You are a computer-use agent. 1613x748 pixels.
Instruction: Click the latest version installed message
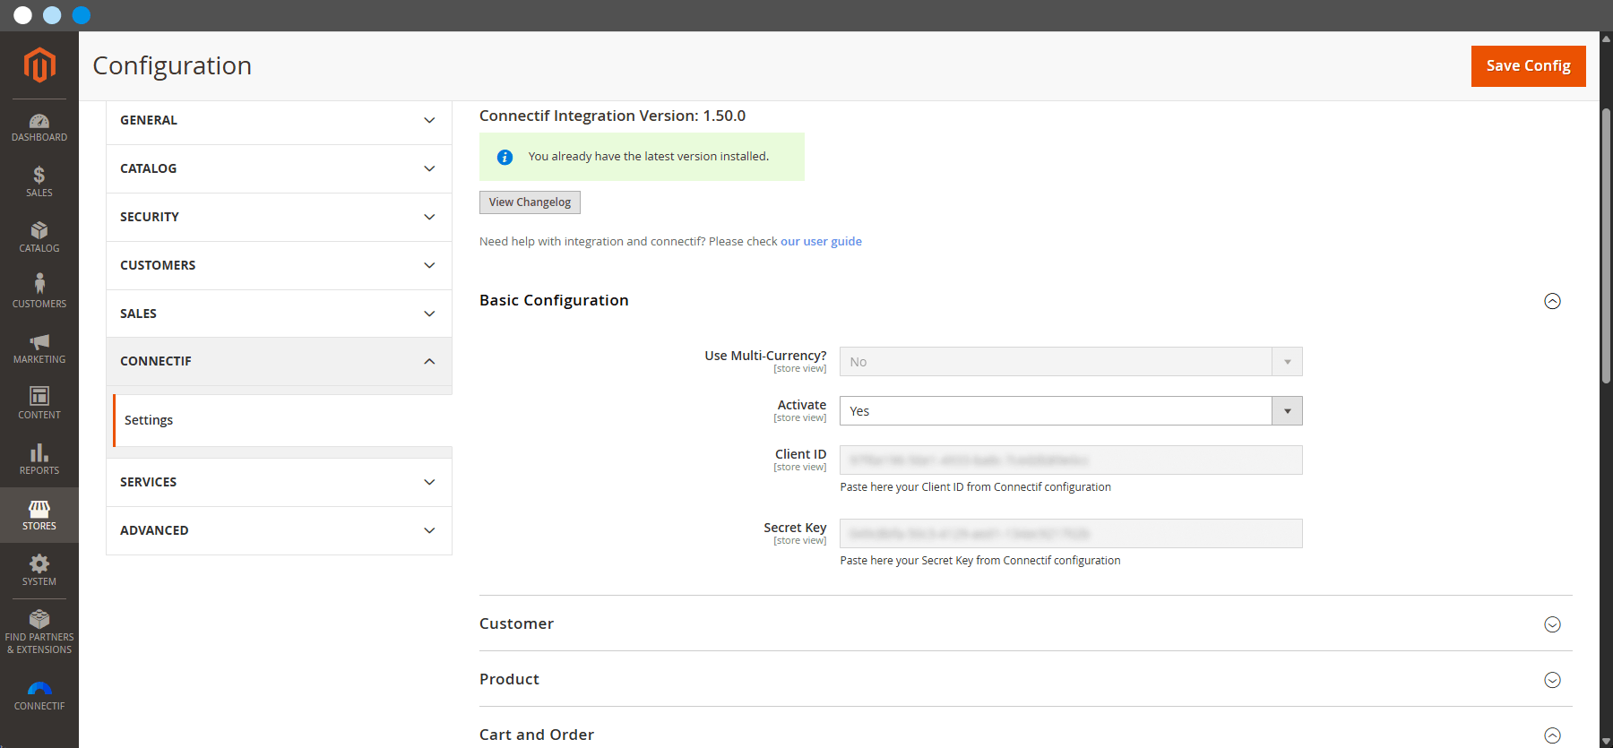[x=649, y=157]
